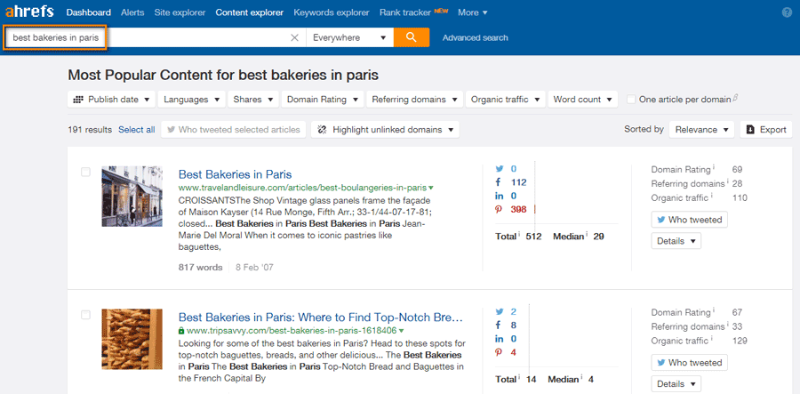Click the tripsavvy.com article URL
The height and width of the screenshot is (394, 800).
(x=292, y=330)
